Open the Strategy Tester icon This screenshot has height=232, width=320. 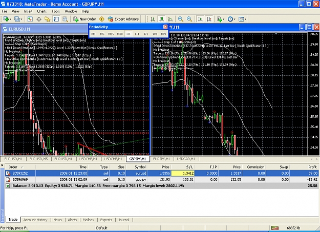[65, 19]
